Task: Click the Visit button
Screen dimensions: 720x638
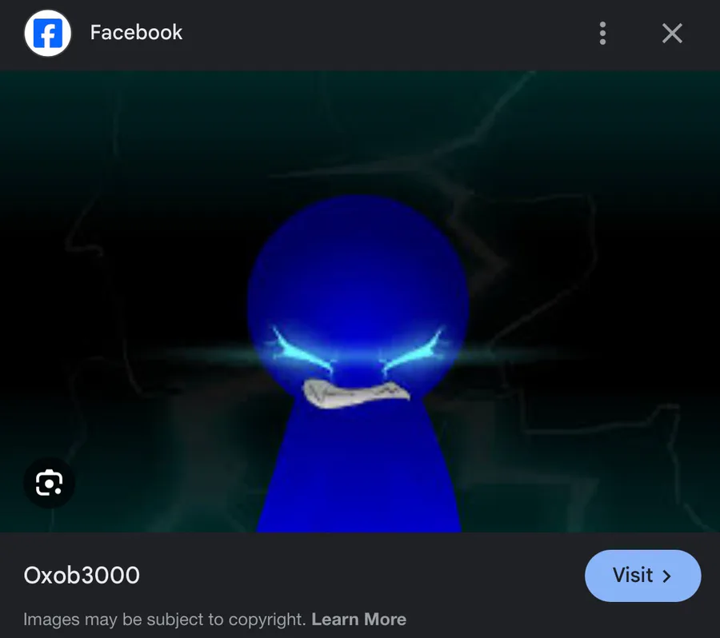Action: (642, 576)
